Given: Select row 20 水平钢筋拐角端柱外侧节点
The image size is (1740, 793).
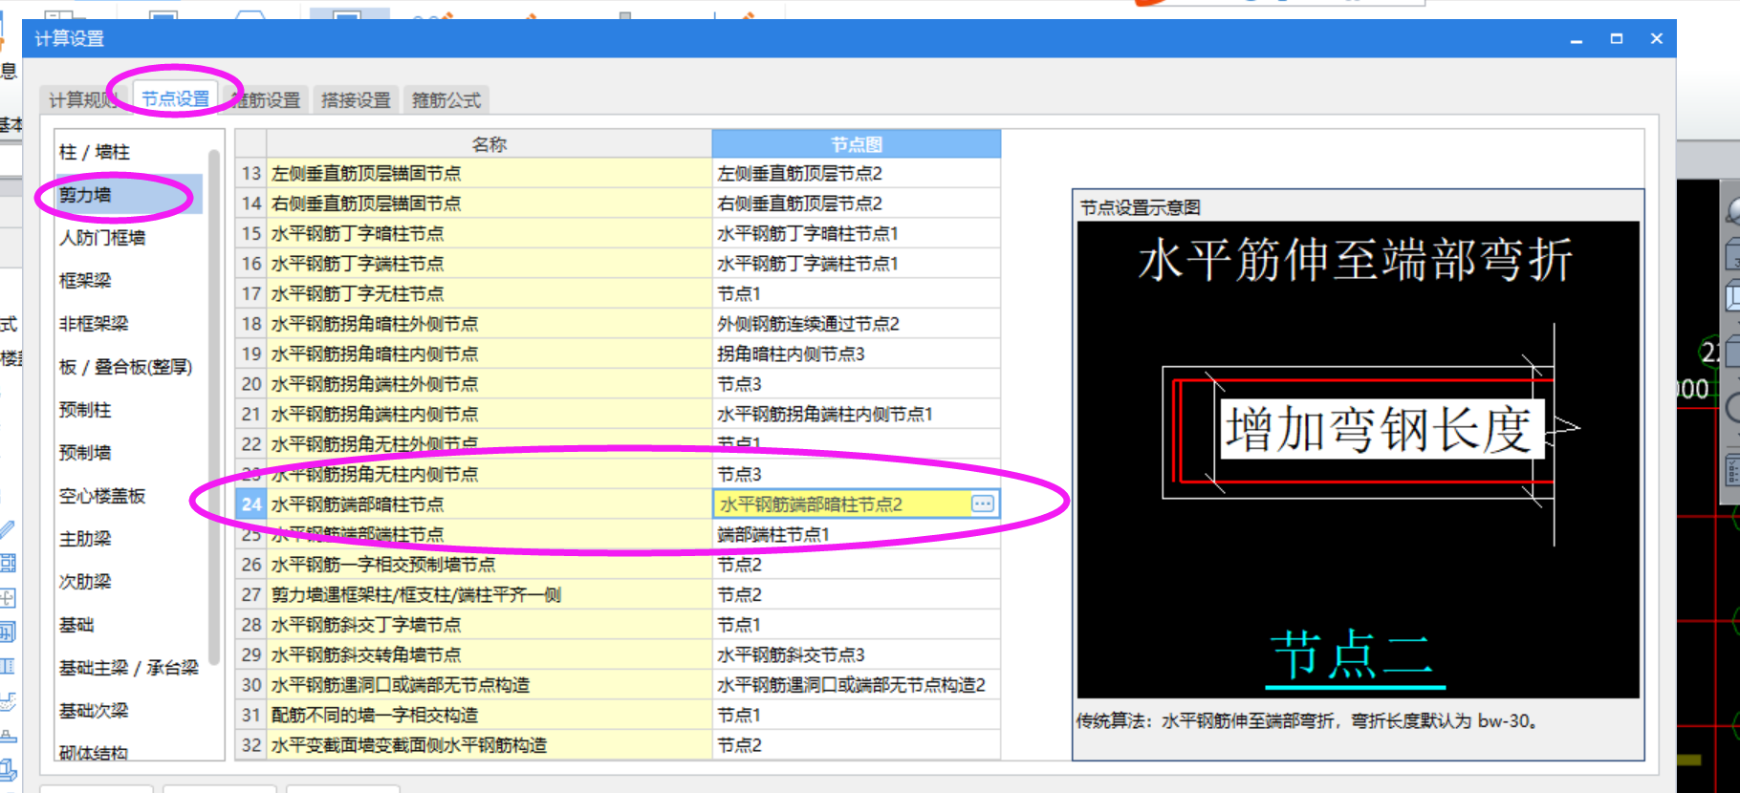Looking at the screenshot, I should 489,384.
